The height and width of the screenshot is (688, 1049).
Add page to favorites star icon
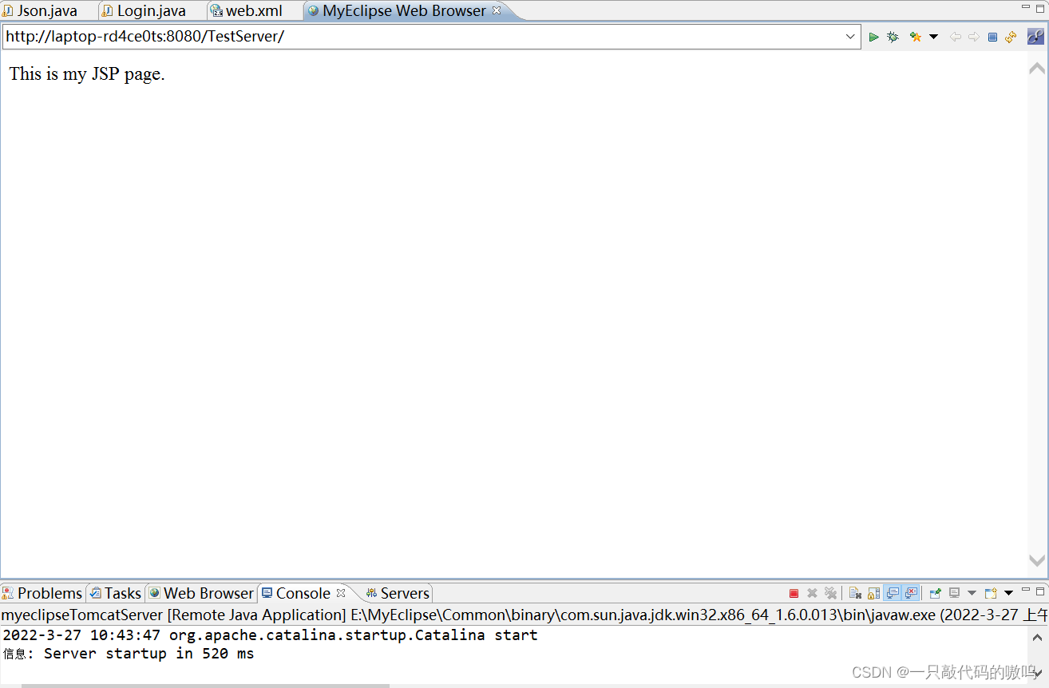pyautogui.click(x=915, y=37)
